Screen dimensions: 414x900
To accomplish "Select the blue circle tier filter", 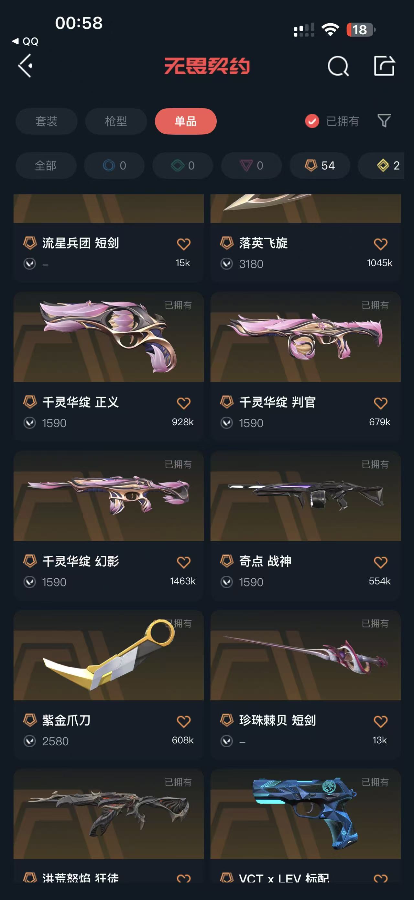I will pos(114,165).
